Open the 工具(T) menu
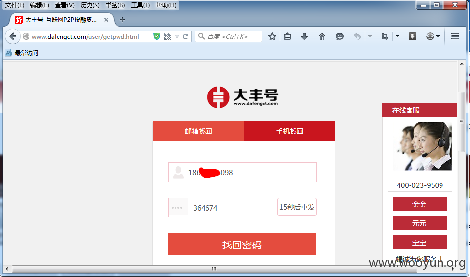 [x=140, y=5]
